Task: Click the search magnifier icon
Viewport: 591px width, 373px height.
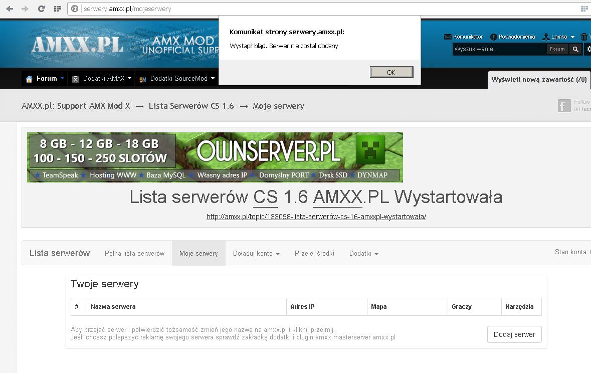Action: (x=575, y=49)
